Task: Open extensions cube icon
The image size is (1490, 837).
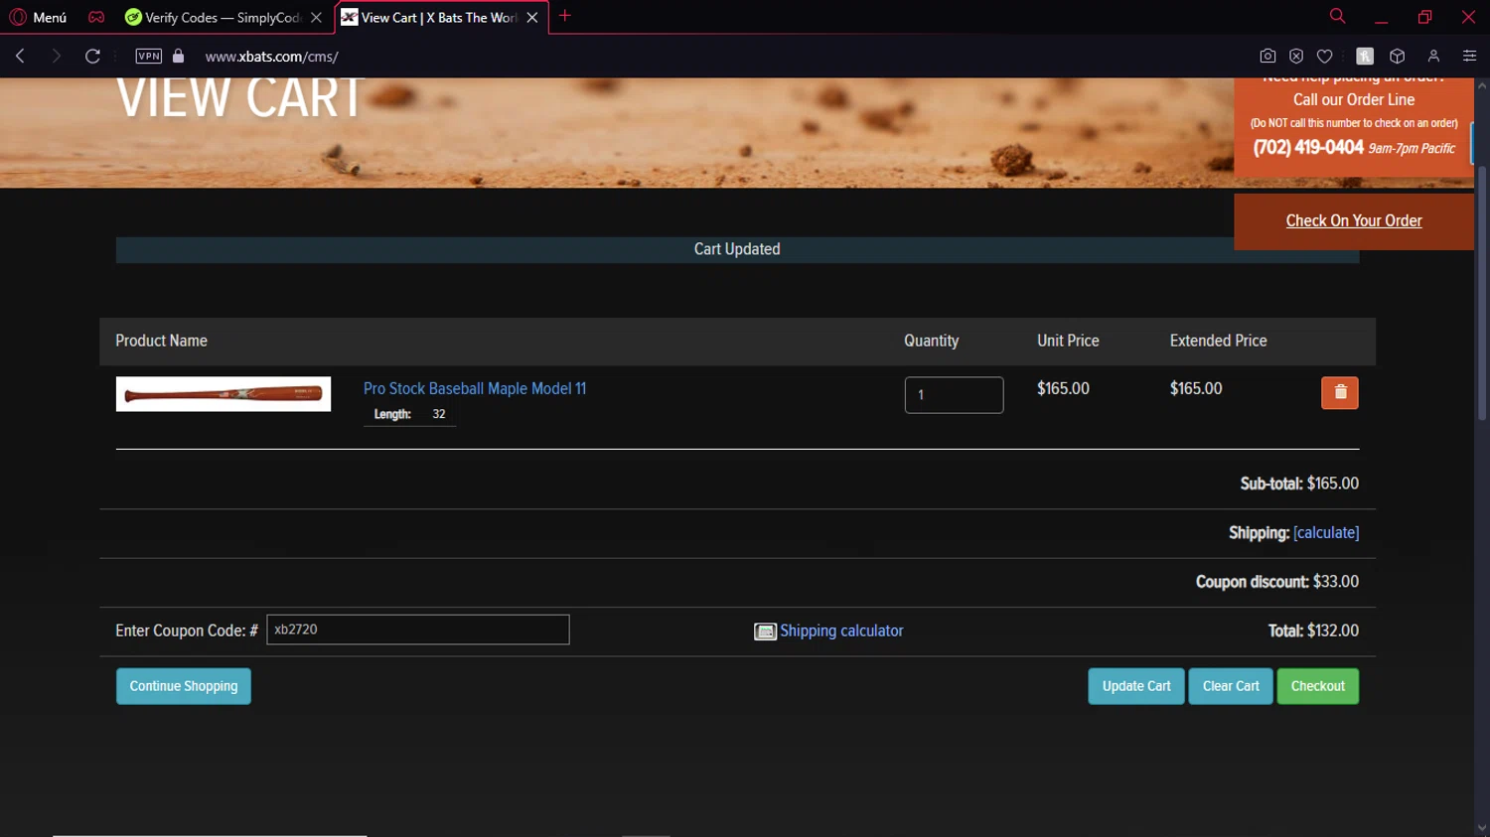Action: click(x=1397, y=56)
